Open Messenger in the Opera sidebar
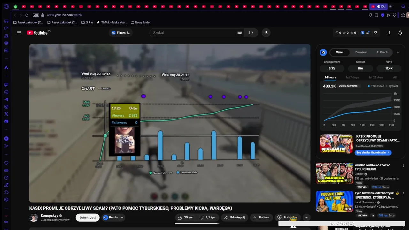The width and height of the screenshot is (409, 230). coord(6,92)
